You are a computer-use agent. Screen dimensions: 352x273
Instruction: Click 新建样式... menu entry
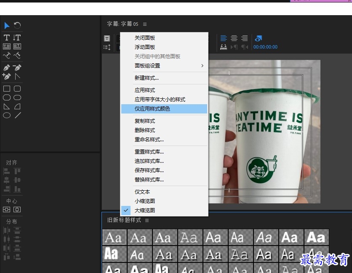point(164,78)
